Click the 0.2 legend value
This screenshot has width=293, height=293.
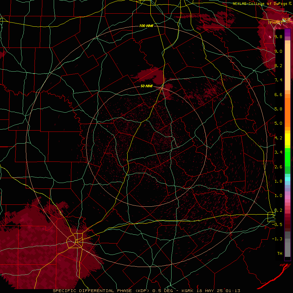(x=278, y=210)
